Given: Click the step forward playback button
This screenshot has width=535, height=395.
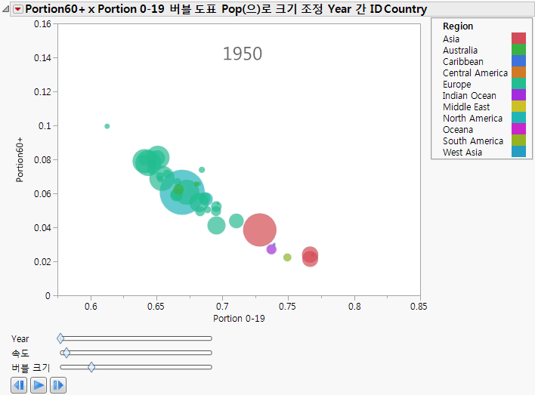Looking at the screenshot, I should click(58, 386).
